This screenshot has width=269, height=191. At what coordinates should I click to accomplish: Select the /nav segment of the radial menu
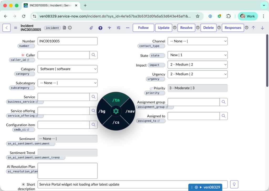[130, 111]
